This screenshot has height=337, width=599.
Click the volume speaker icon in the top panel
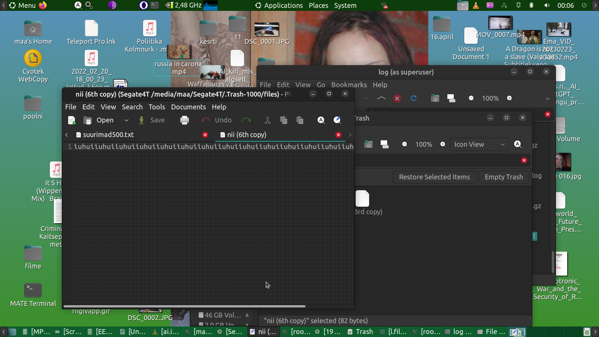pyautogui.click(x=547, y=6)
